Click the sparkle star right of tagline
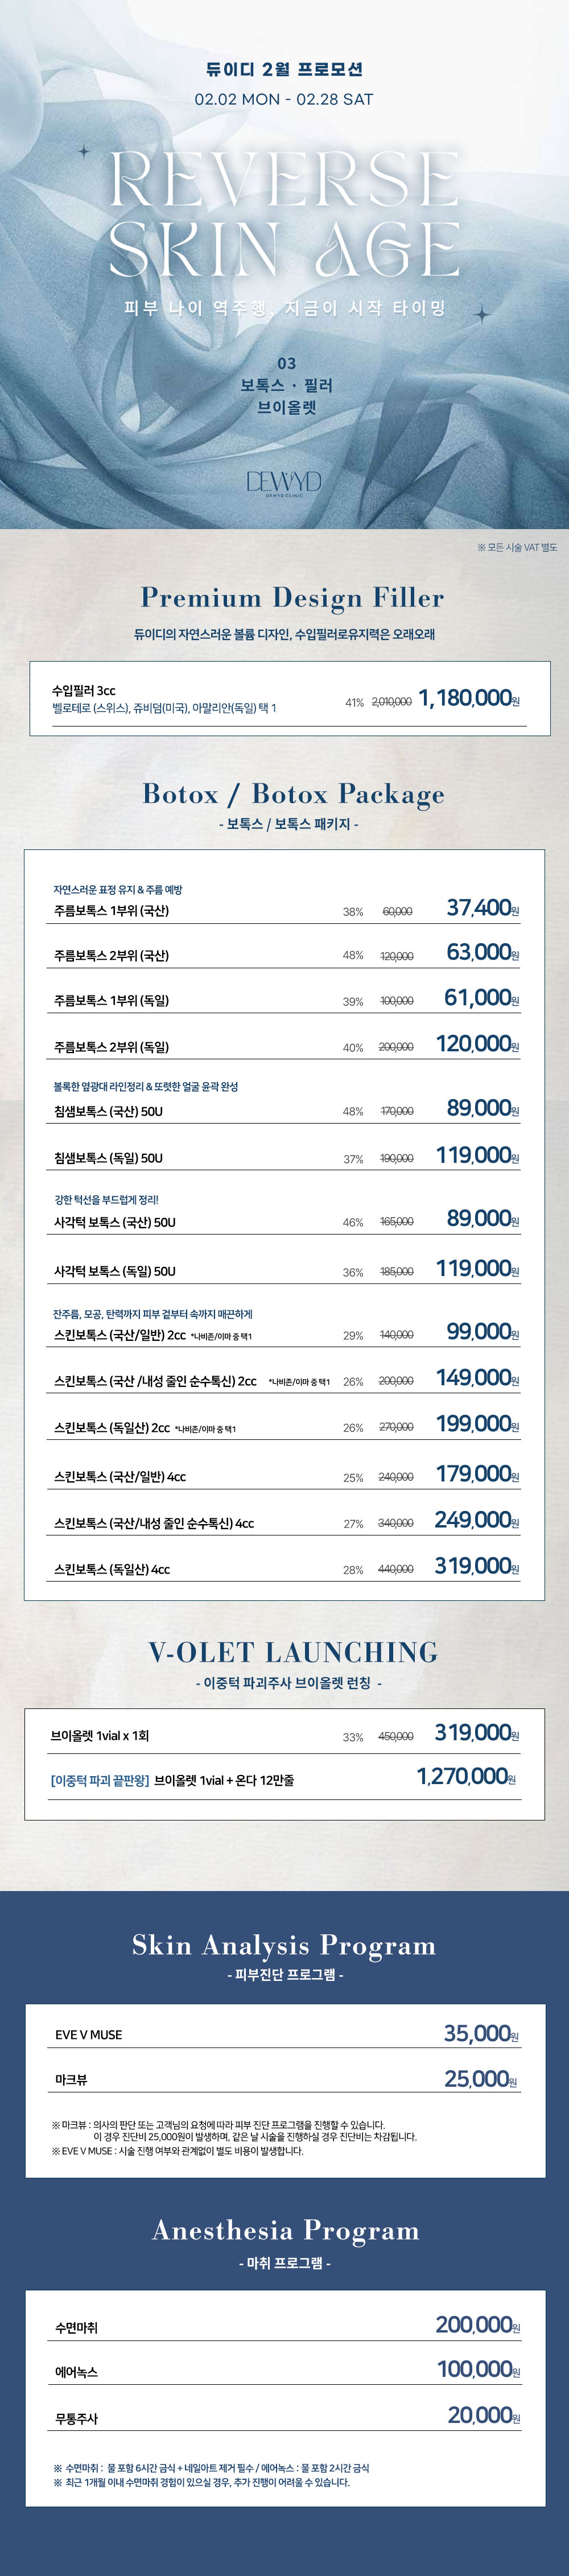Image resolution: width=569 pixels, height=2576 pixels. (482, 315)
